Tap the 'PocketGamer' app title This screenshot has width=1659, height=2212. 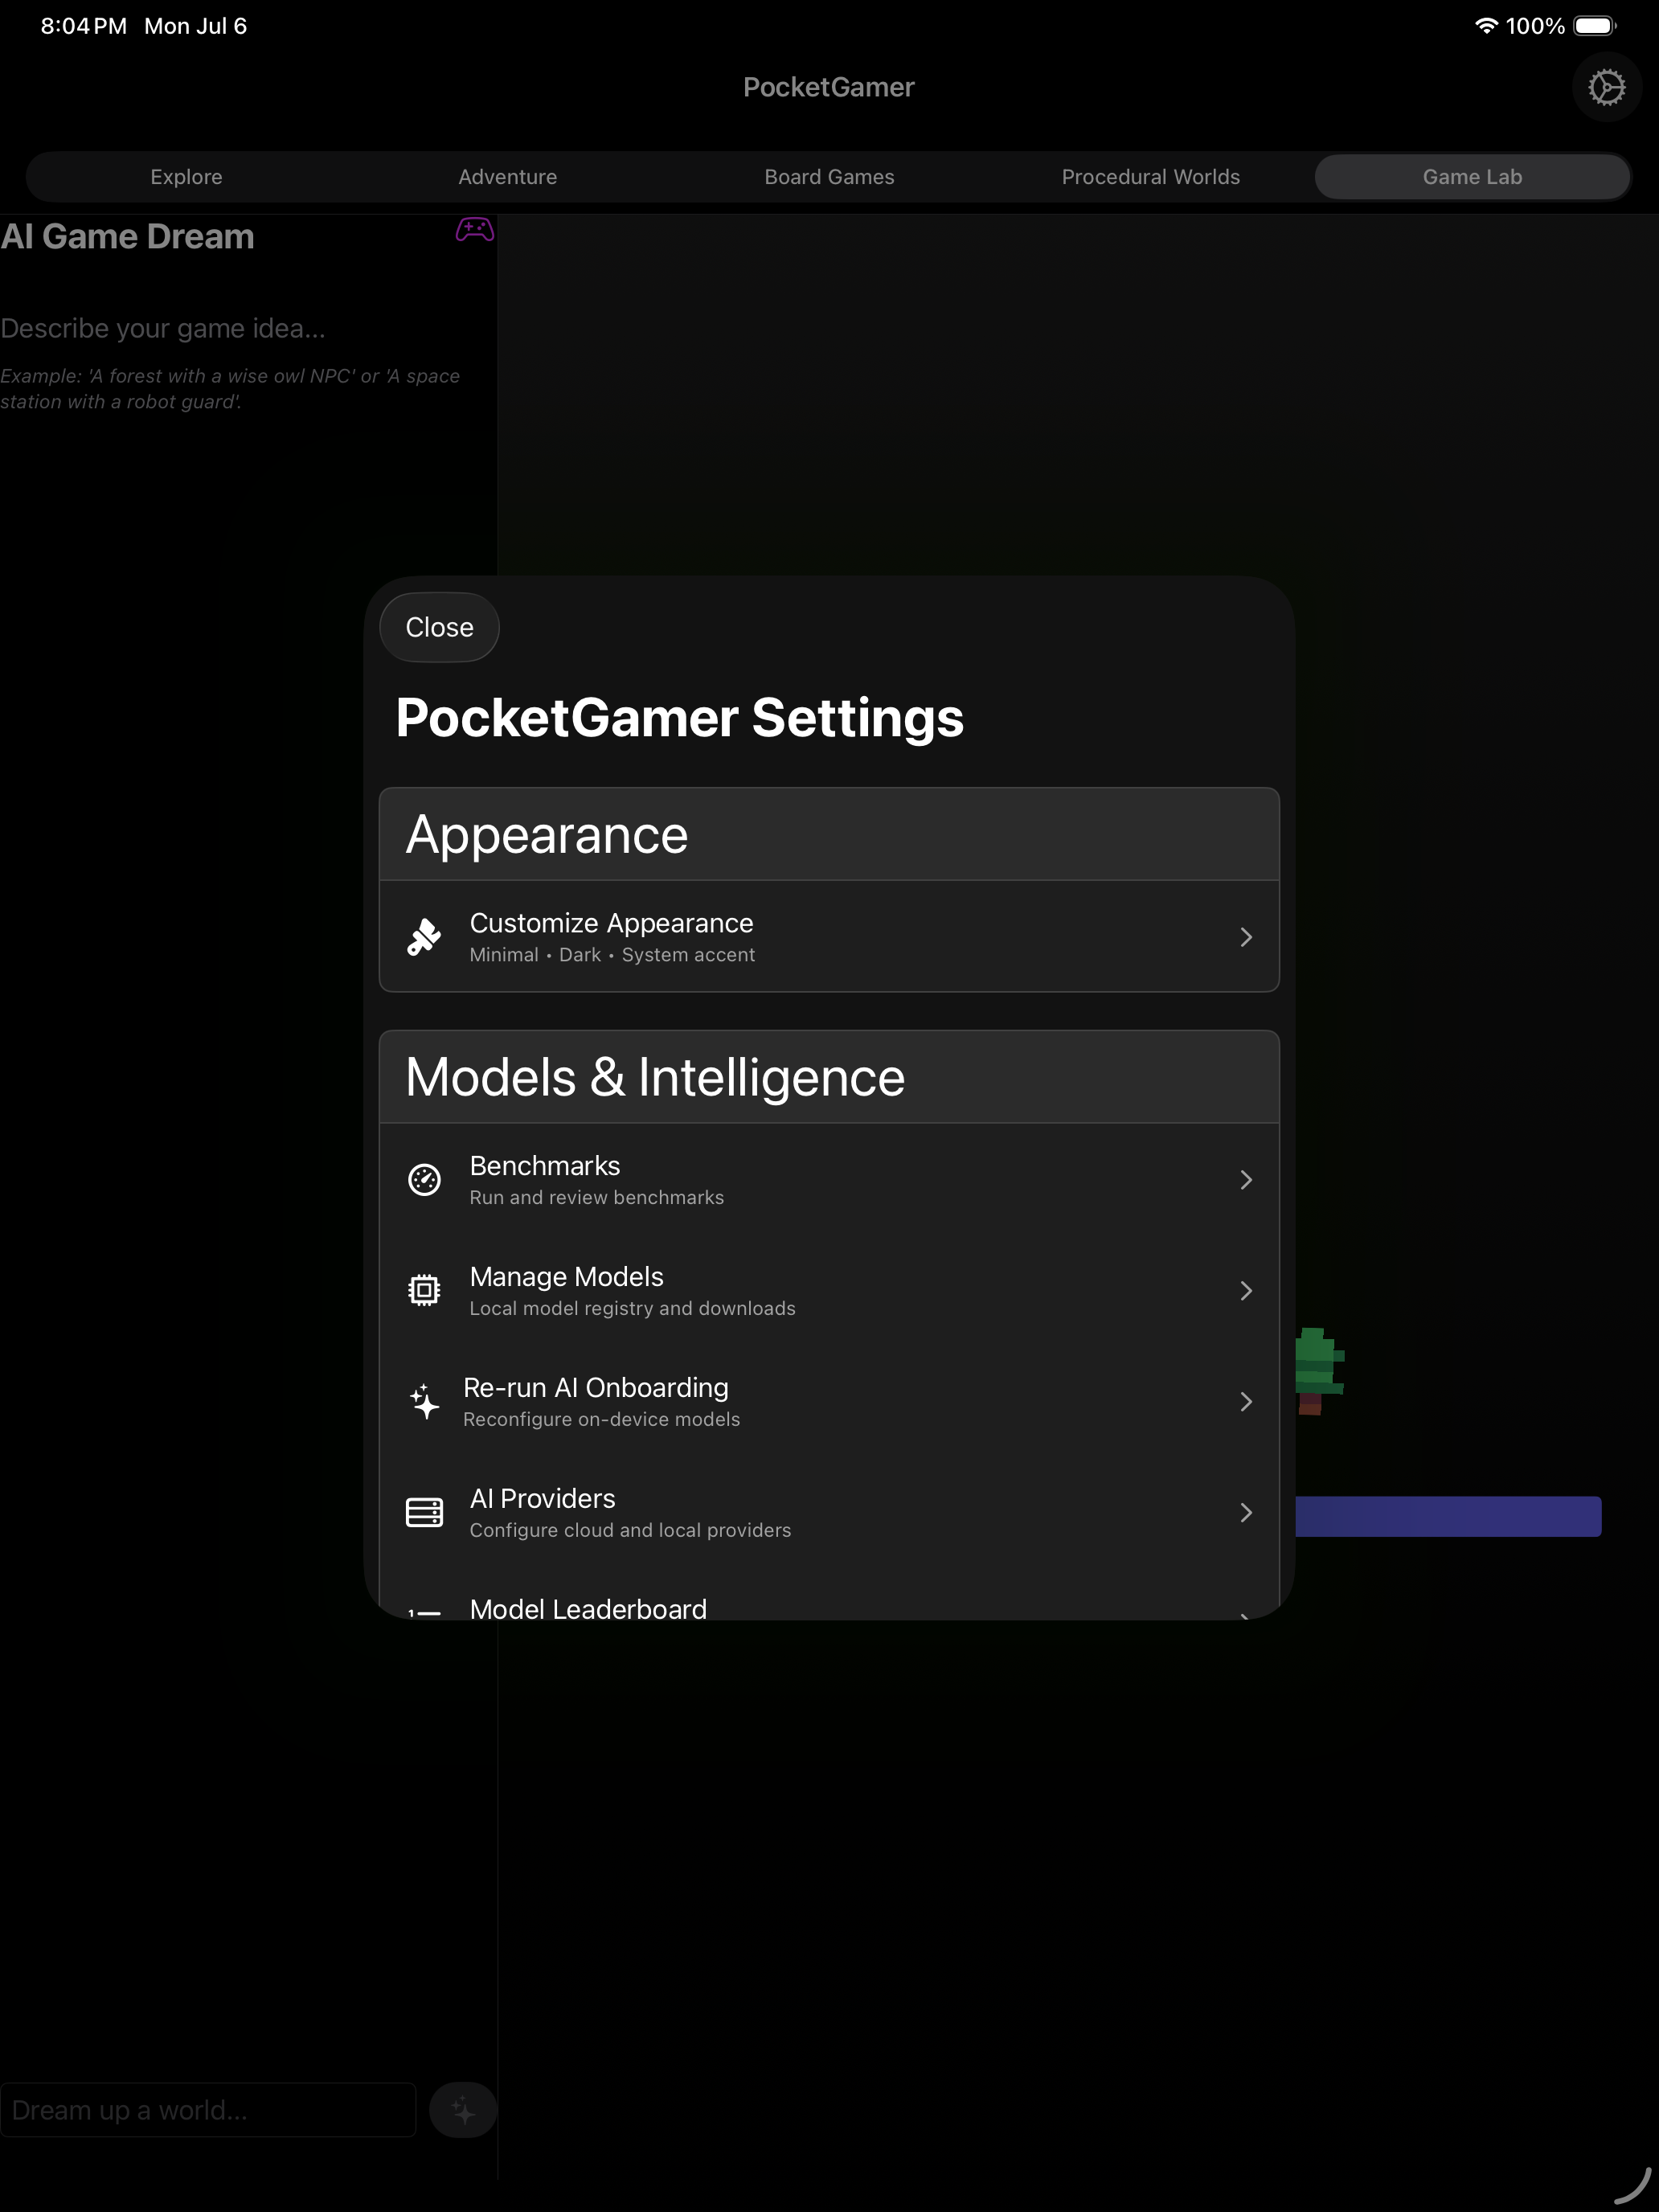click(x=829, y=87)
